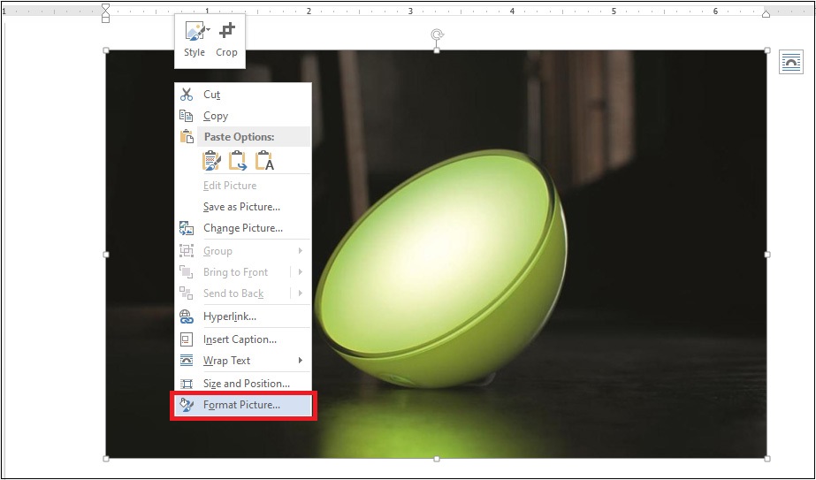Screen dimensions: 816x480
Task: Expand the Wrap Text submenu arrow
Action: pos(301,361)
